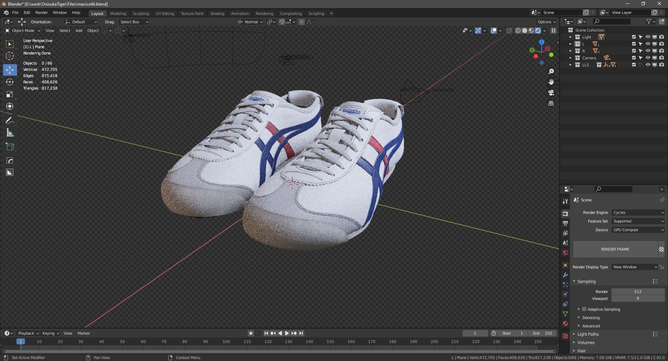Toggle the Camera collection eye icon
The width and height of the screenshot is (668, 361).
[x=648, y=58]
